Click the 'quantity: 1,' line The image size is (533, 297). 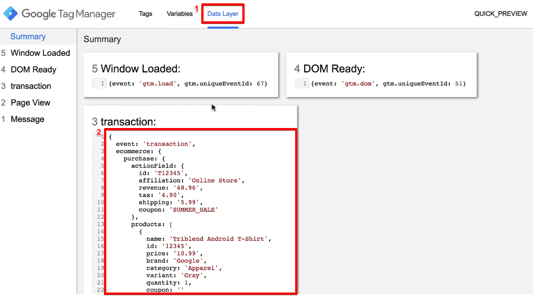point(169,283)
